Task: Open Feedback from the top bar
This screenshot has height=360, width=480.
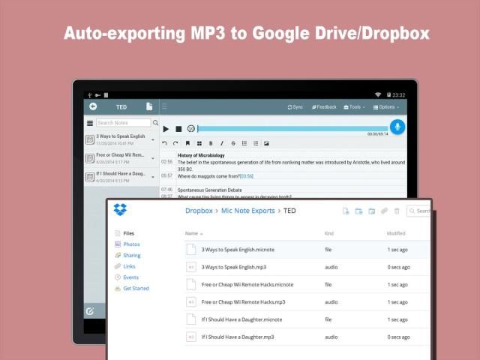Action: [324, 107]
